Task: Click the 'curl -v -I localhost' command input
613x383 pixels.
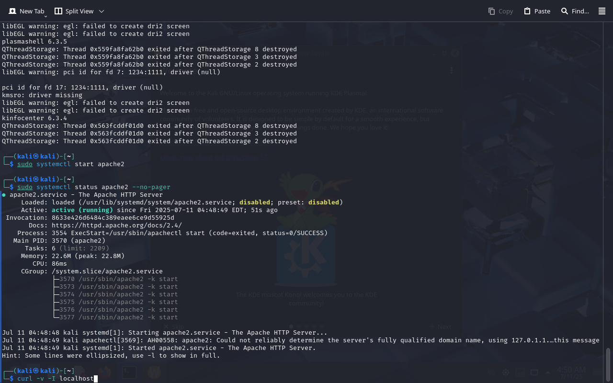Action: [56, 379]
